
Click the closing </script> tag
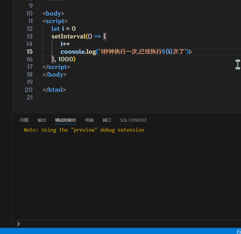(x=56, y=67)
